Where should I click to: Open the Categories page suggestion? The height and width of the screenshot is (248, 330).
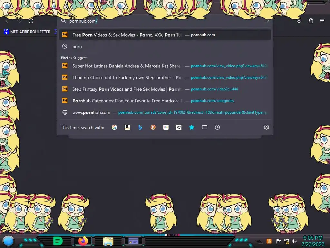165,101
